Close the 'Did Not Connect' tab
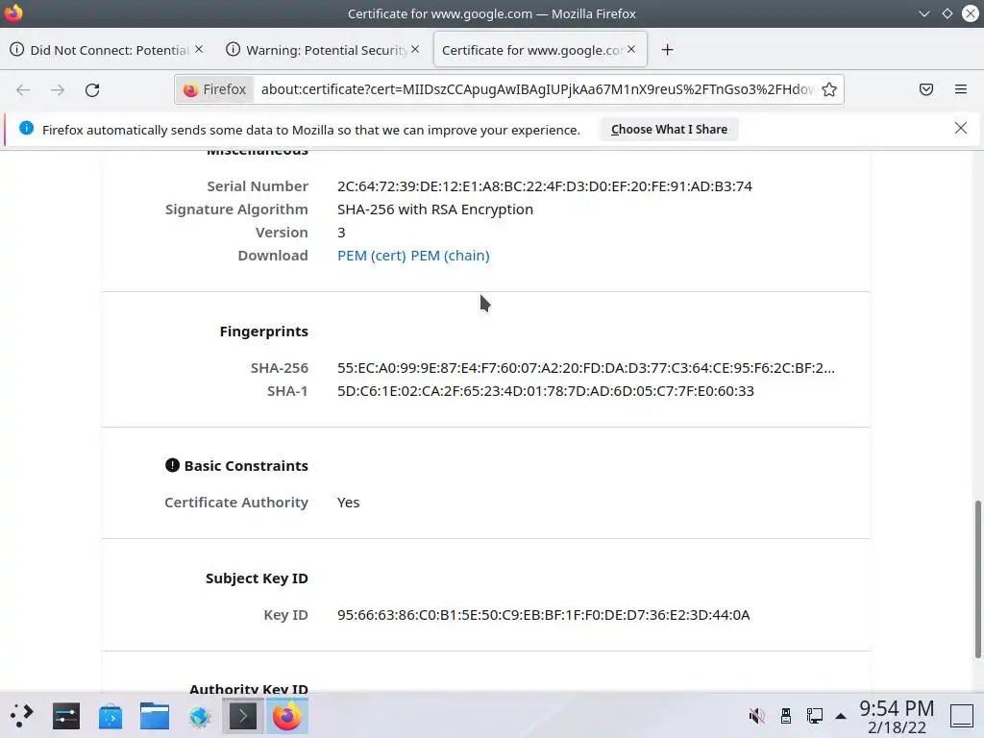This screenshot has height=738, width=984. pos(199,49)
